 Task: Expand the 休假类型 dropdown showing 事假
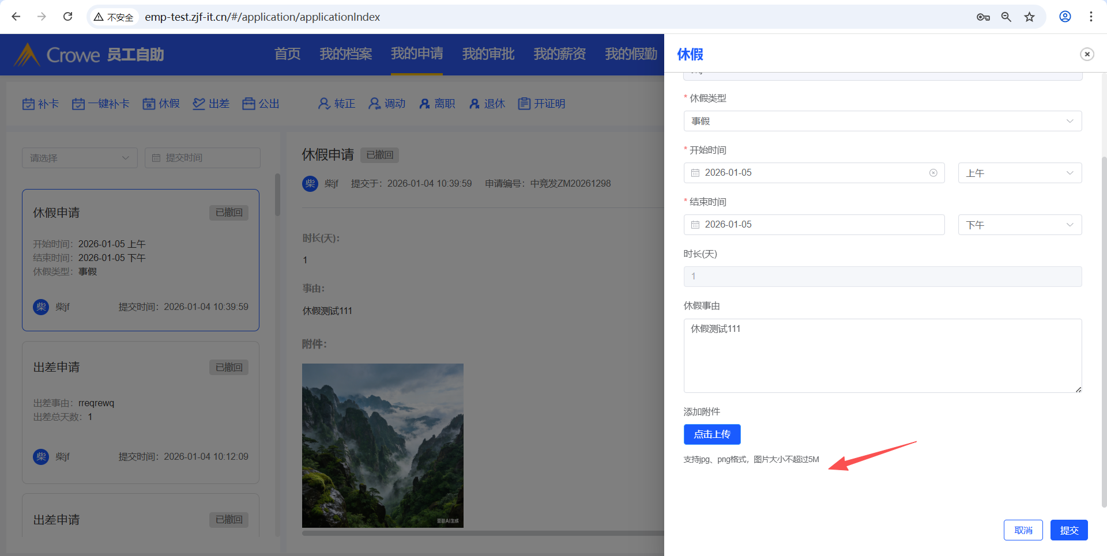(x=882, y=121)
